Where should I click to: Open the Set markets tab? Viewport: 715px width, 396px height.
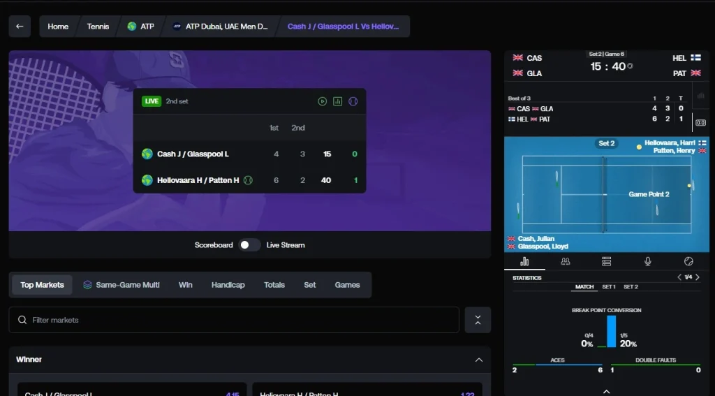pos(310,285)
